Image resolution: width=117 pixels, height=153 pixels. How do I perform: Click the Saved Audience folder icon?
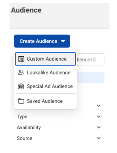[x=21, y=101]
